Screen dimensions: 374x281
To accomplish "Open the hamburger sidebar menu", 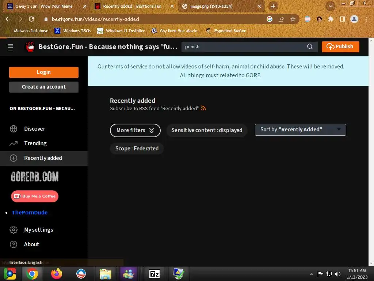I will (x=11, y=47).
